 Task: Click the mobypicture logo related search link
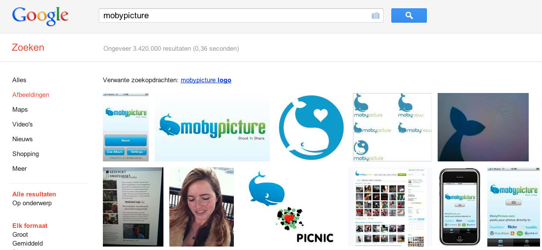coord(206,80)
